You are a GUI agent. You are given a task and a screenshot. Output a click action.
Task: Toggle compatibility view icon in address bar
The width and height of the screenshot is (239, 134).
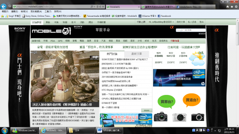[97, 7]
